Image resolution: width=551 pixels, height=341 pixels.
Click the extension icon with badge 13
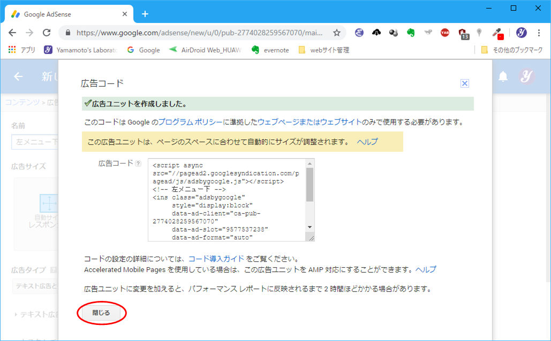(x=464, y=34)
